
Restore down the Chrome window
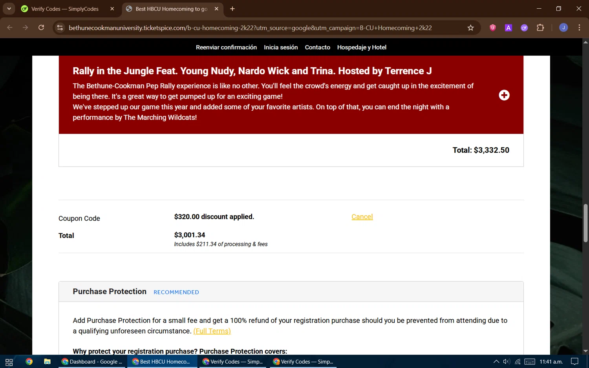pyautogui.click(x=559, y=9)
